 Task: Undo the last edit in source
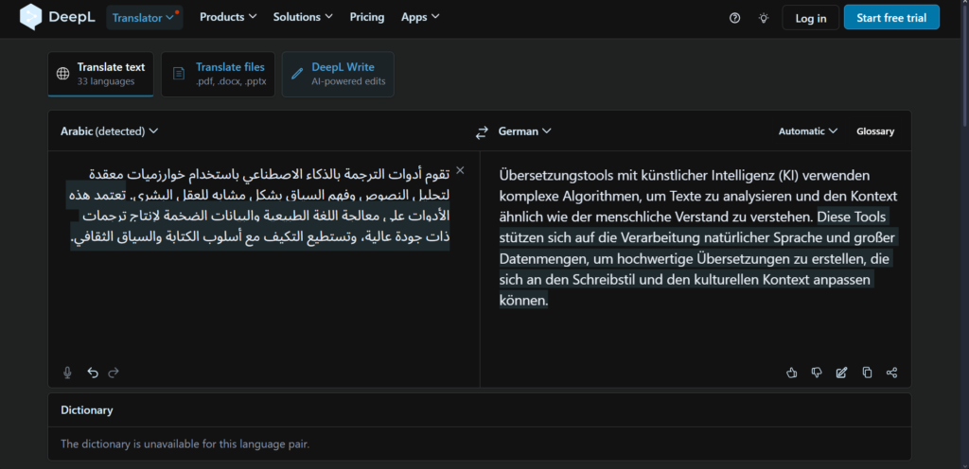tap(93, 373)
